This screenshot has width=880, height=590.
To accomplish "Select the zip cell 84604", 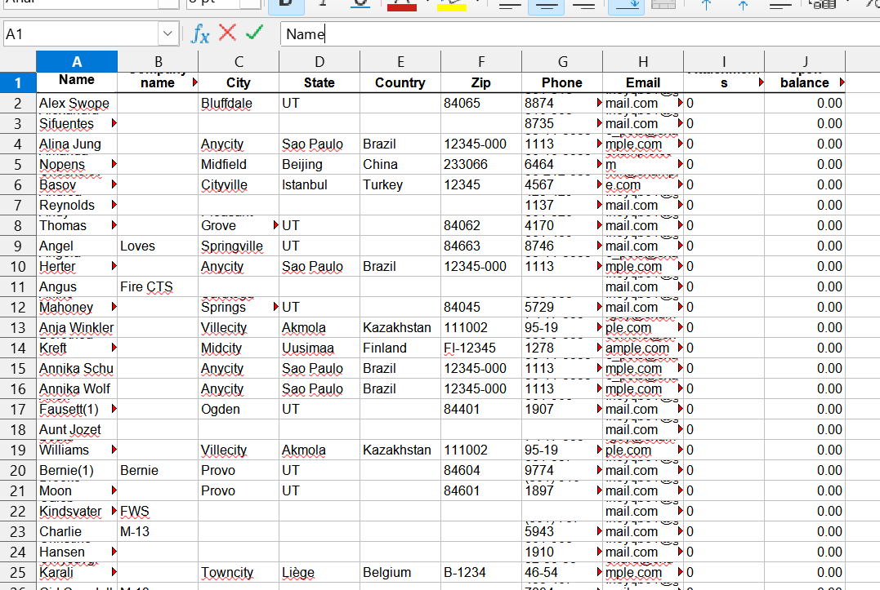I will [x=481, y=471].
